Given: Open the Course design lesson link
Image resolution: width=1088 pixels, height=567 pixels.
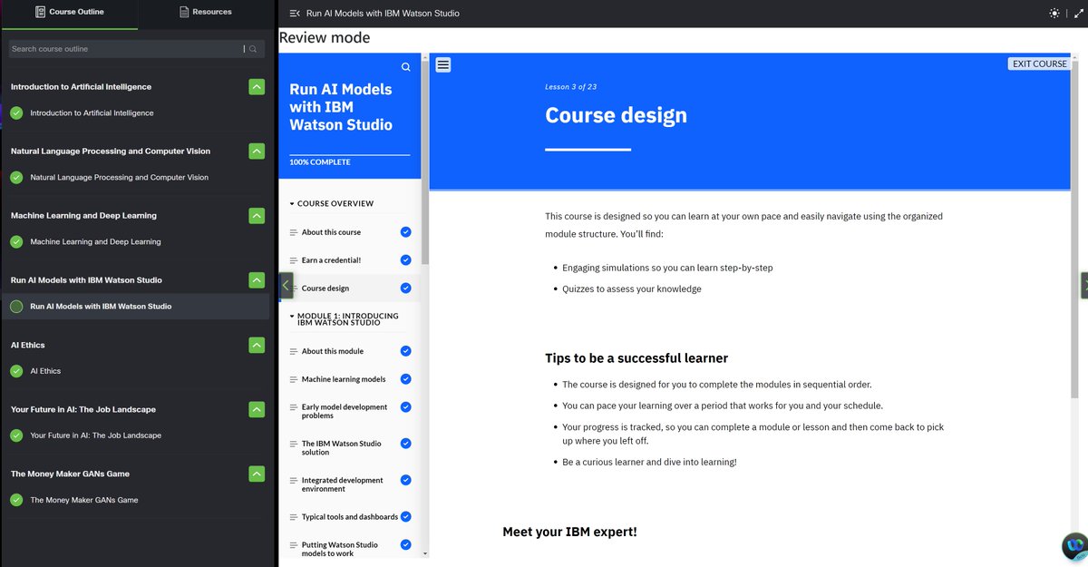Looking at the screenshot, I should 325,288.
